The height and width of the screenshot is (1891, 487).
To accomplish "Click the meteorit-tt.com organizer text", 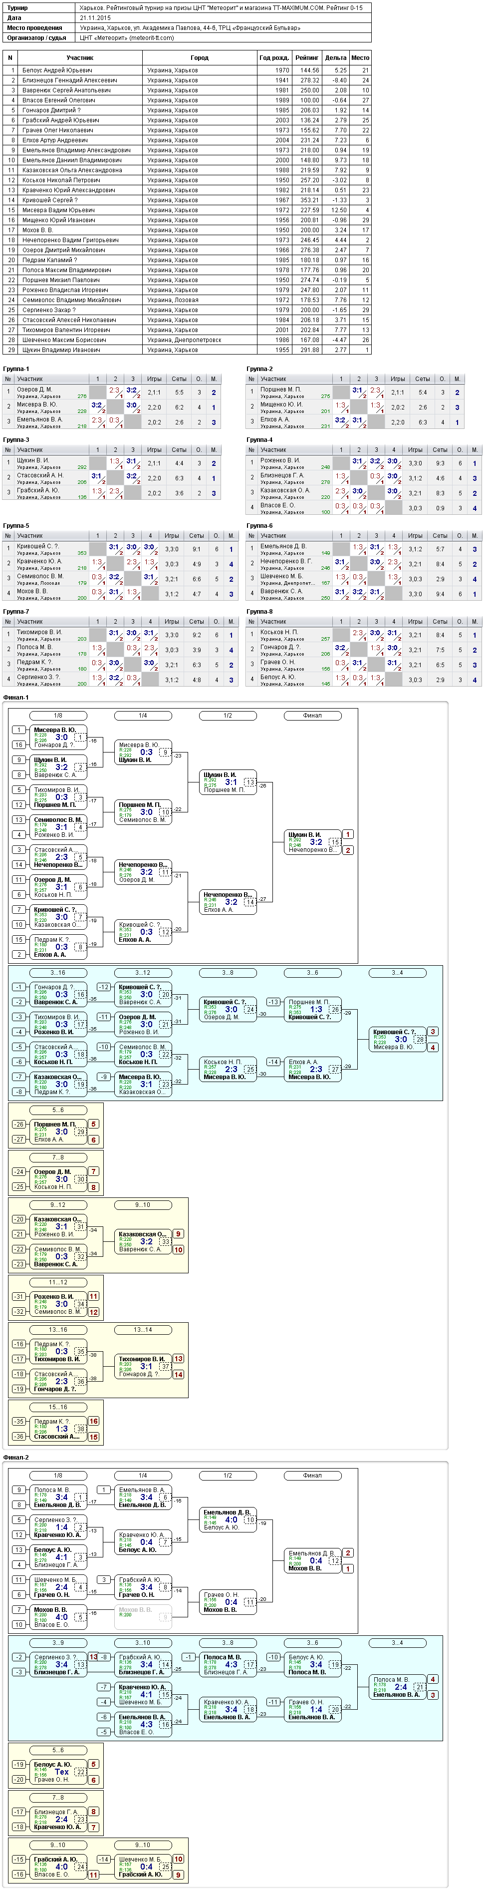I will pos(127,38).
